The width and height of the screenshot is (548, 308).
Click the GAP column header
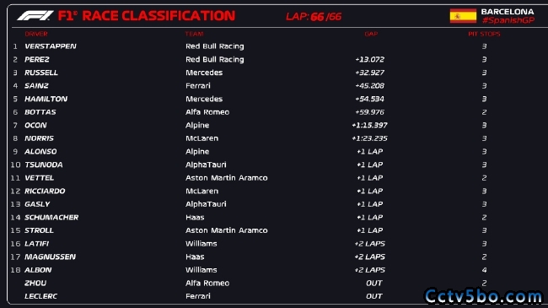point(371,34)
